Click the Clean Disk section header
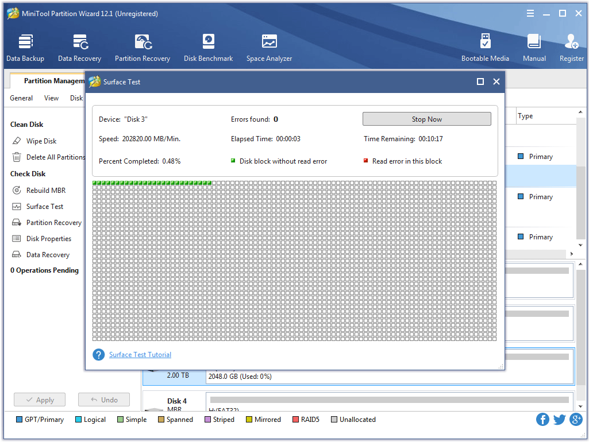 tap(26, 125)
